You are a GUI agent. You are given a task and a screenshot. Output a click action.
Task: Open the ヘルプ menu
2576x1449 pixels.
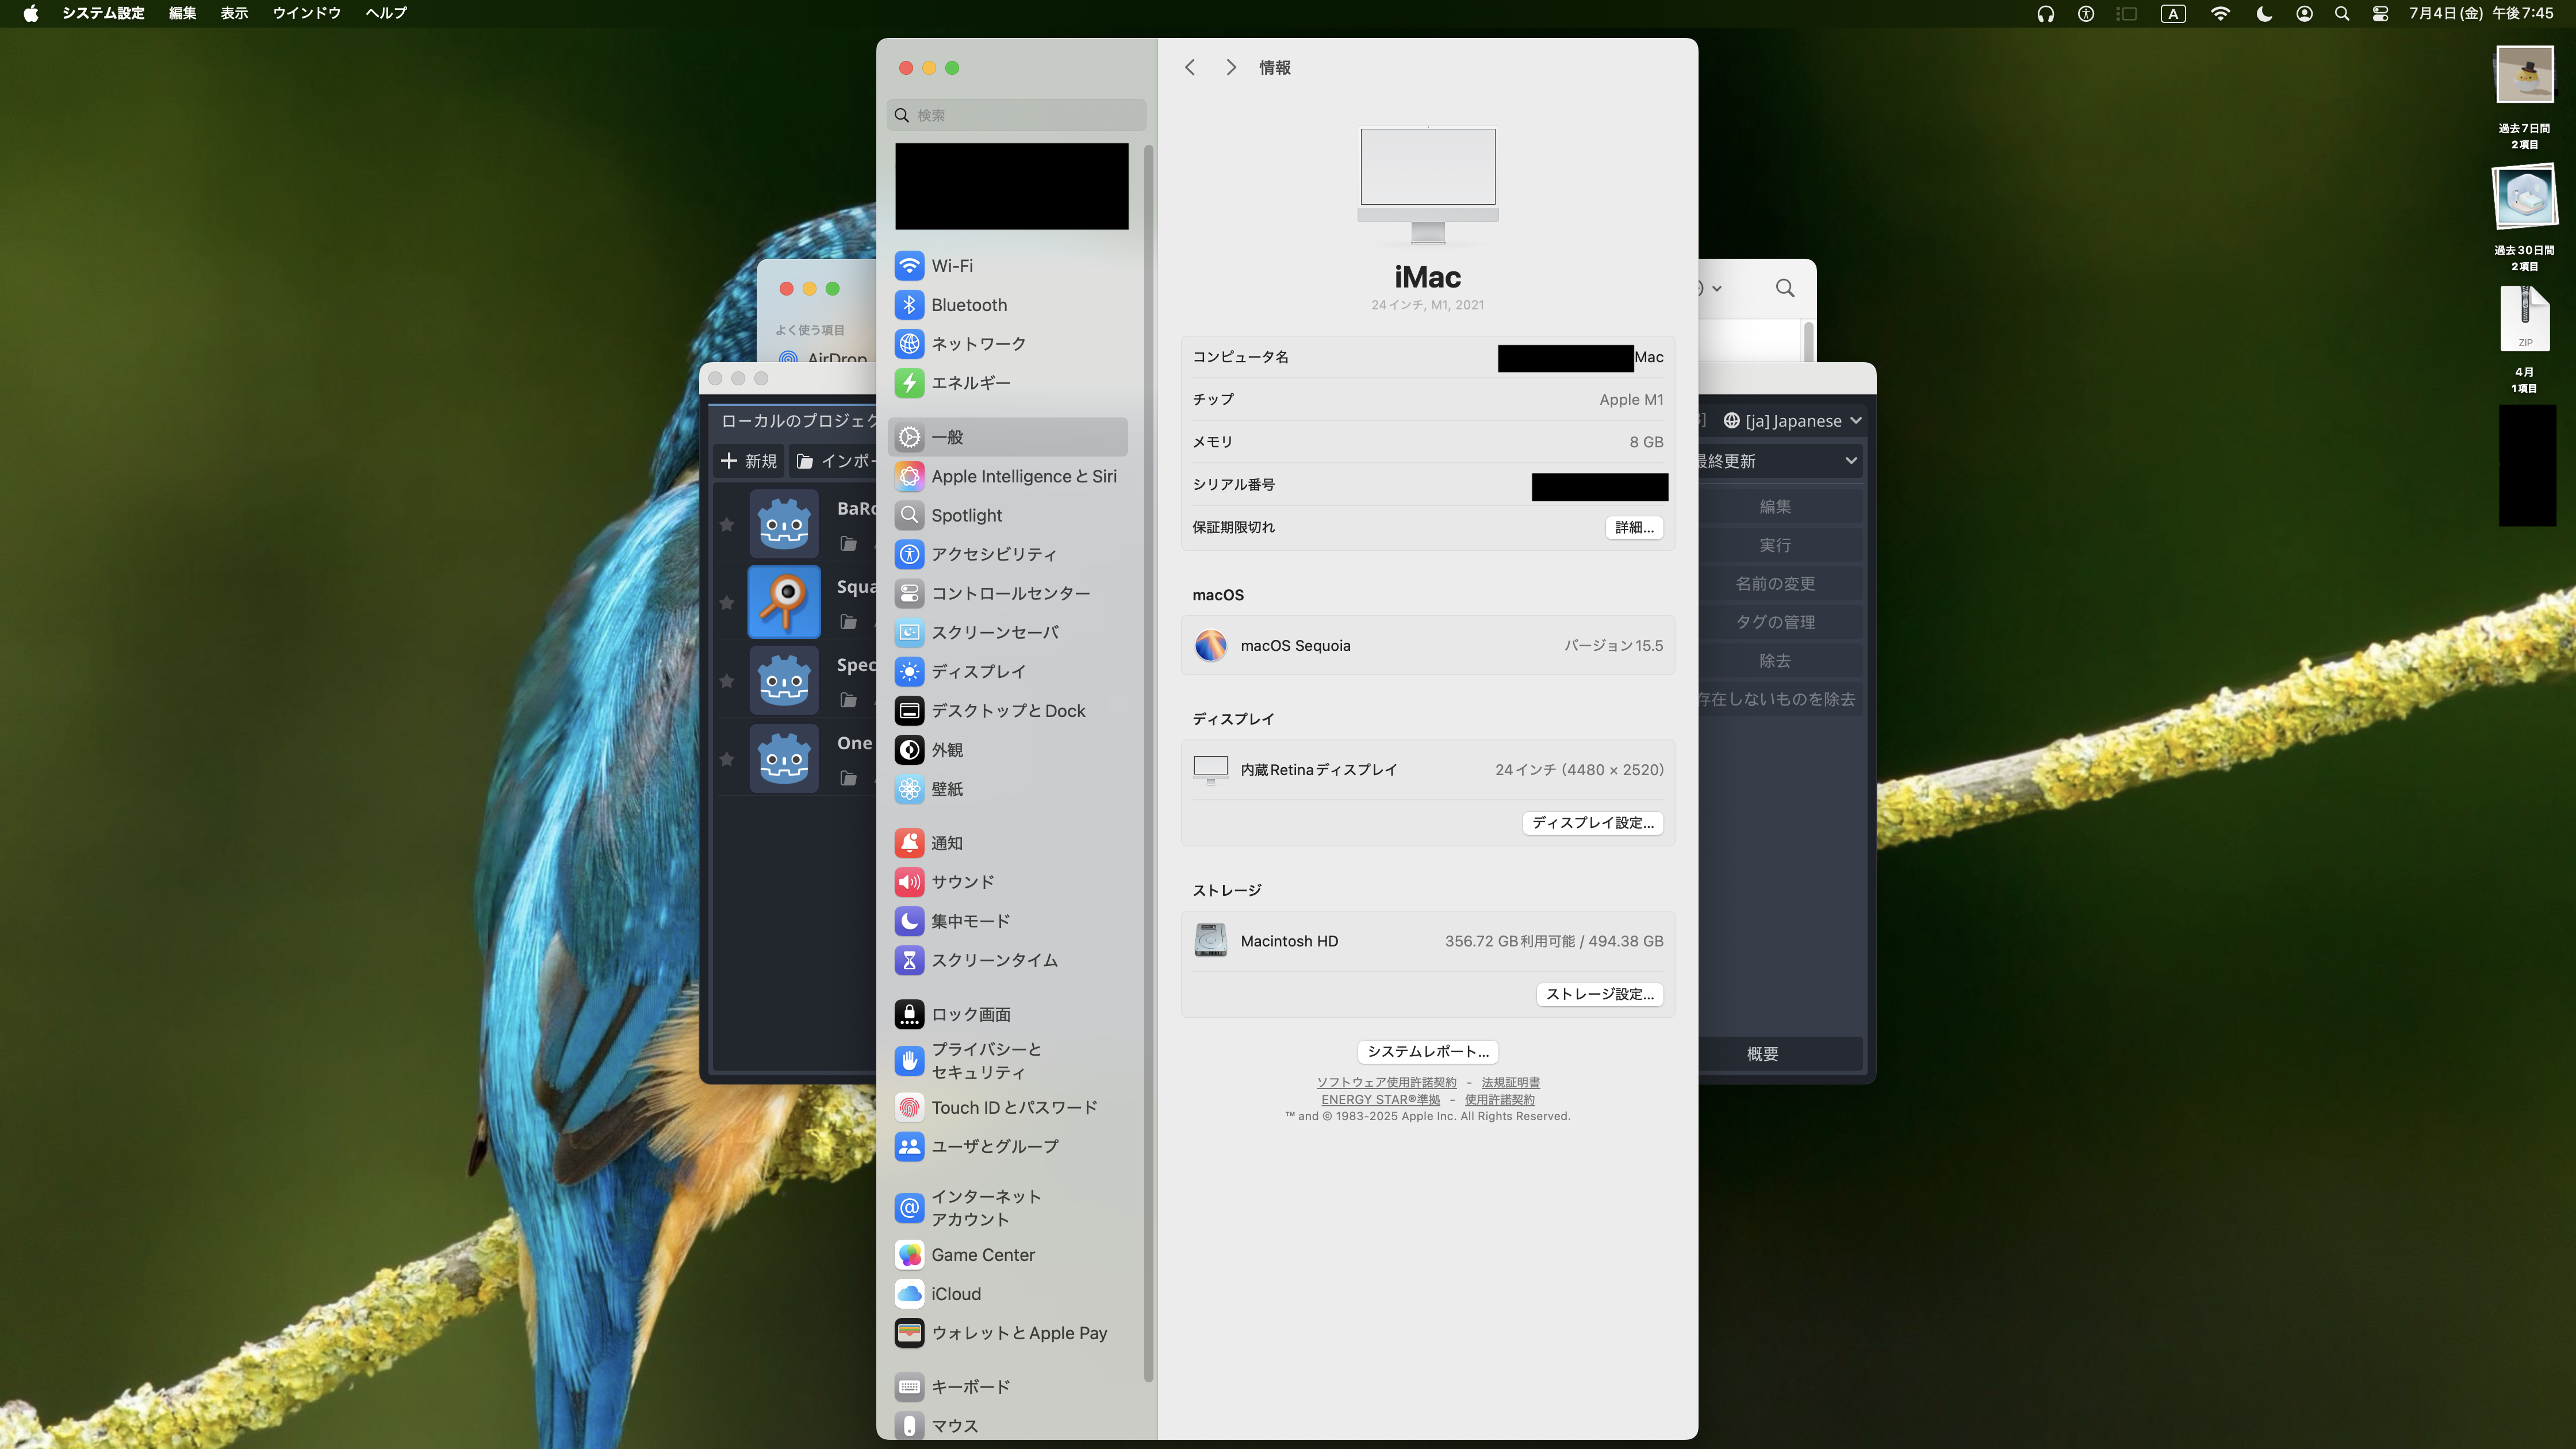click(x=386, y=13)
